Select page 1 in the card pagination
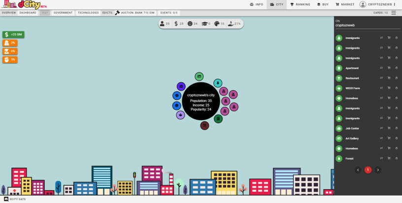The image size is (402, 203). point(368,170)
